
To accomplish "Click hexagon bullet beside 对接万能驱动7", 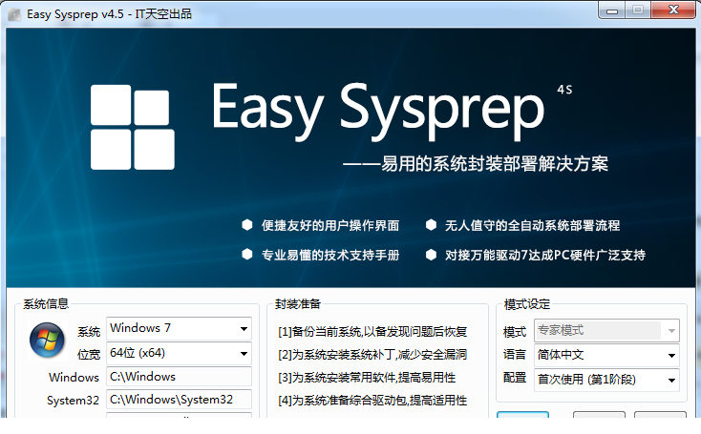I will tap(431, 255).
